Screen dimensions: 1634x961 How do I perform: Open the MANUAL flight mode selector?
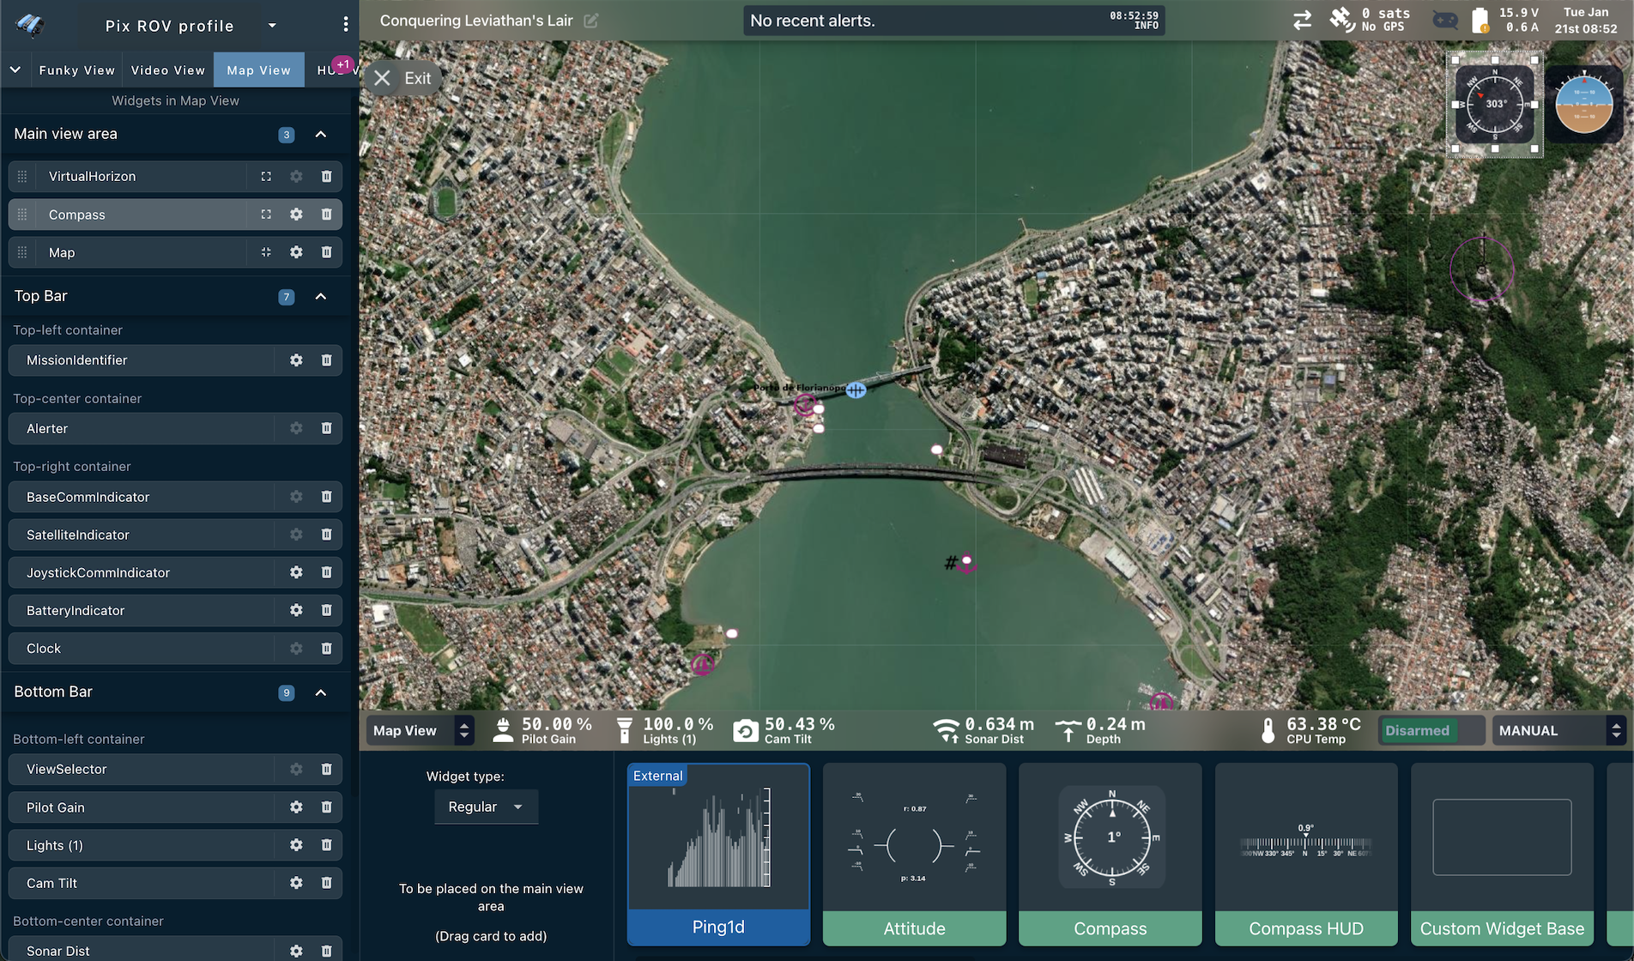(x=1558, y=731)
